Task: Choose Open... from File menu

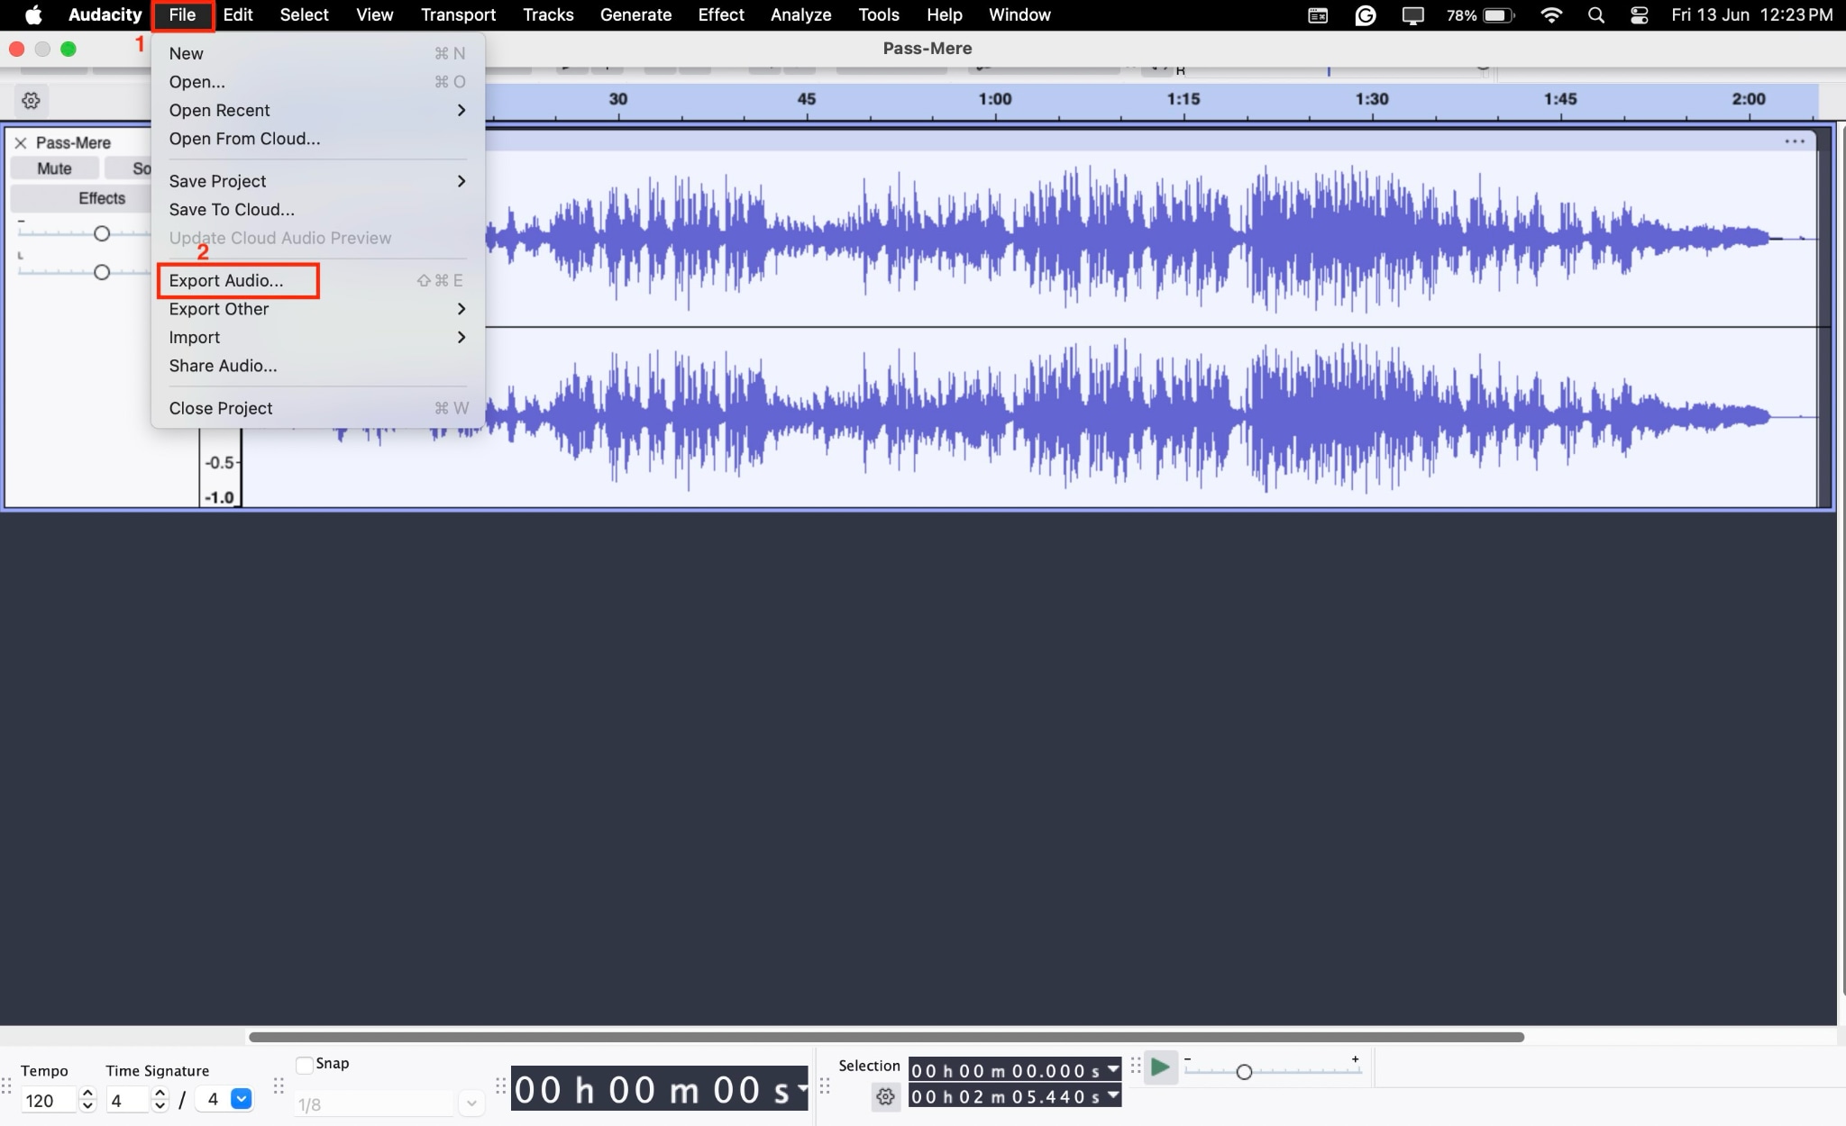Action: pyautogui.click(x=317, y=82)
